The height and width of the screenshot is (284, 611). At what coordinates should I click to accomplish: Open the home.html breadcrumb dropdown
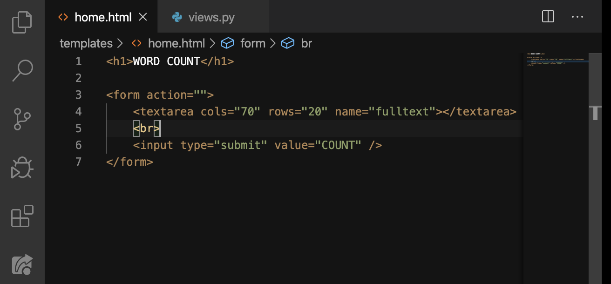[x=177, y=43]
